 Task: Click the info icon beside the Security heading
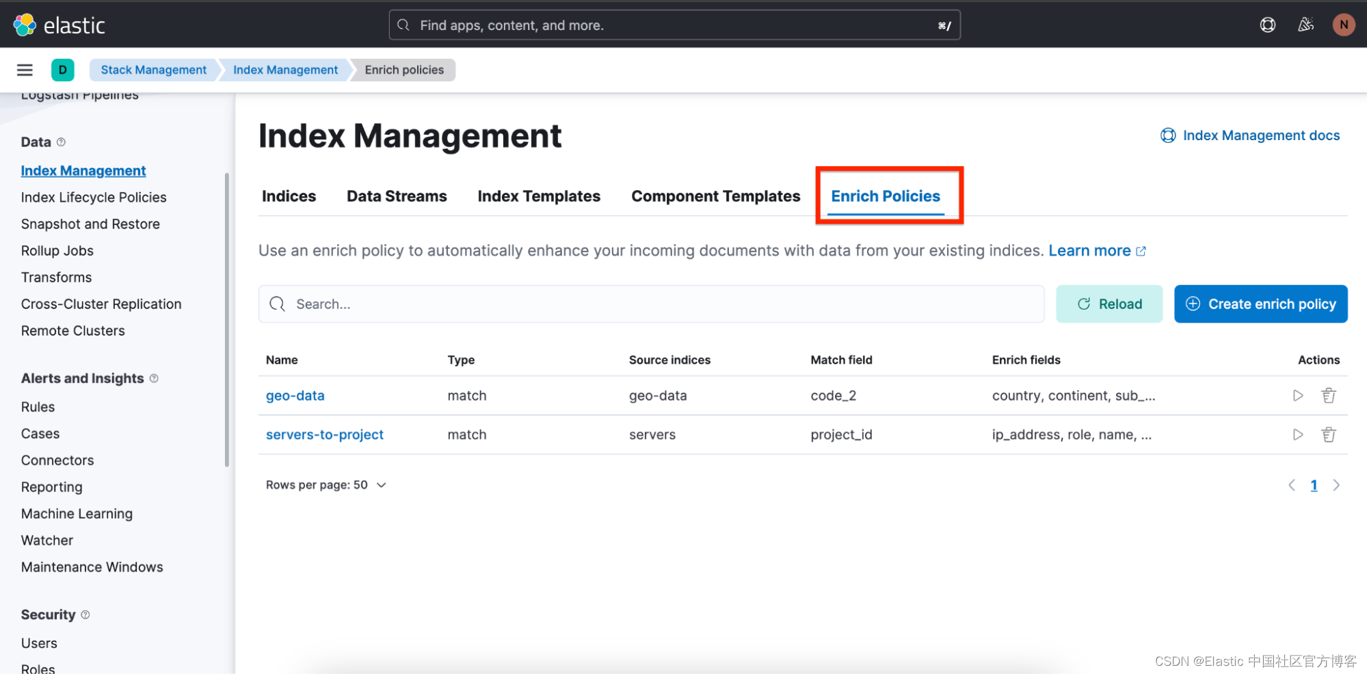pyautogui.click(x=85, y=615)
